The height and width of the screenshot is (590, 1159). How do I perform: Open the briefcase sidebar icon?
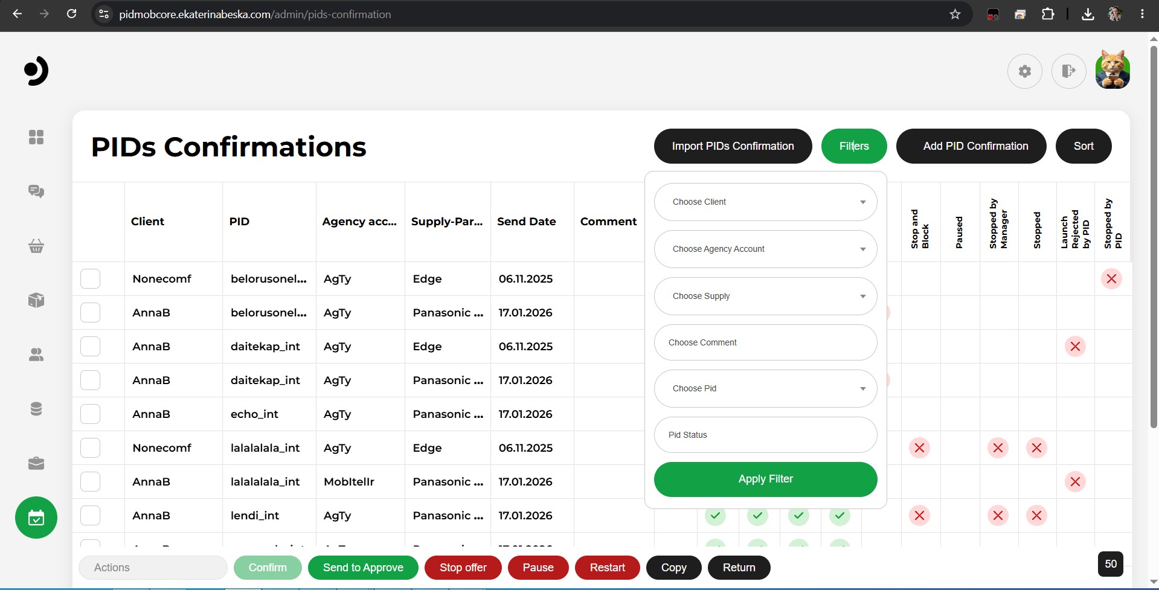click(36, 463)
